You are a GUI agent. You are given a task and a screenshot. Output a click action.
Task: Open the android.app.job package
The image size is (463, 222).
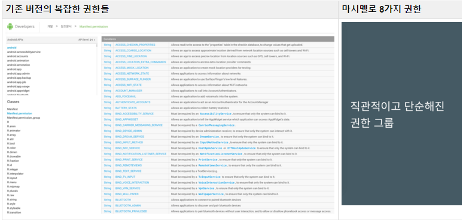click(17, 82)
